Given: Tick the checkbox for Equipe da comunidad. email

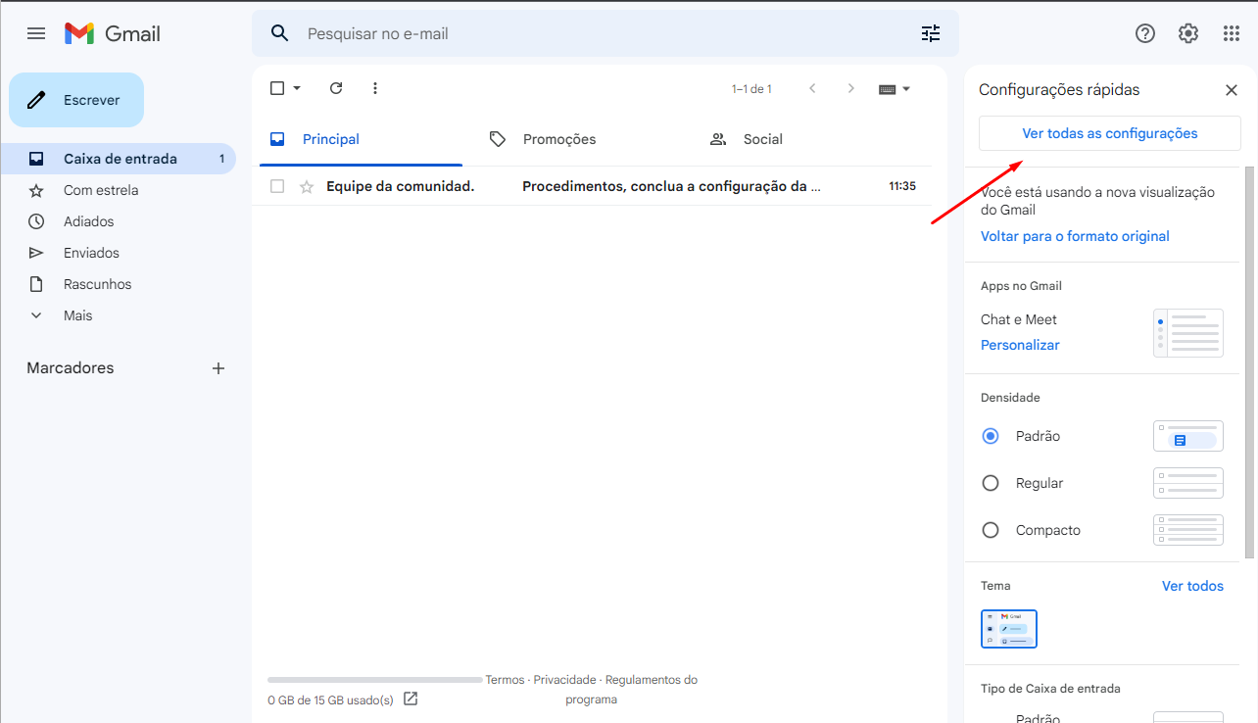Looking at the screenshot, I should [x=277, y=186].
